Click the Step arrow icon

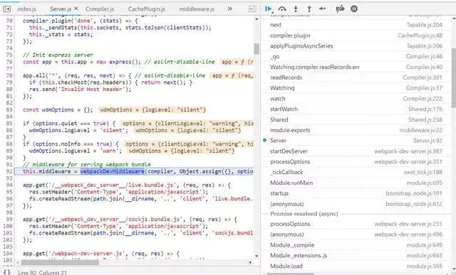click(x=322, y=9)
